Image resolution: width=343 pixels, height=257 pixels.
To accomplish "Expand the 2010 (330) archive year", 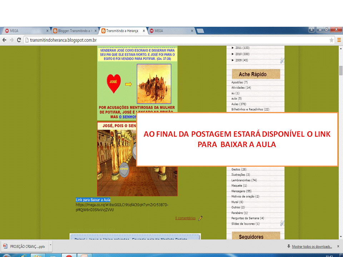I will pos(233,54).
